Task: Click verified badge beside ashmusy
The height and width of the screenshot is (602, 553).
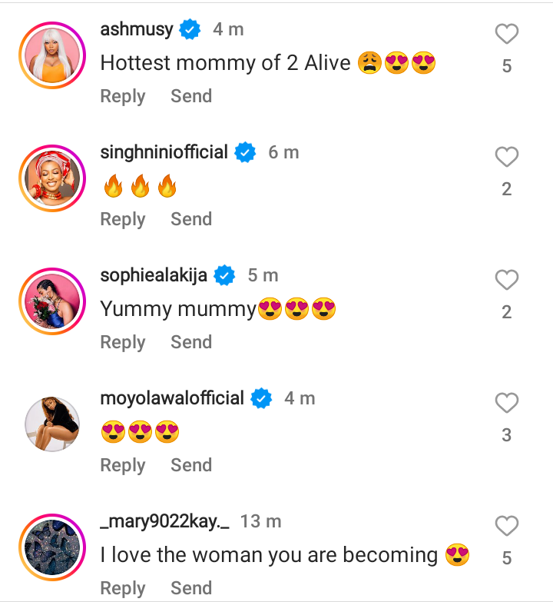Action: pos(190,30)
